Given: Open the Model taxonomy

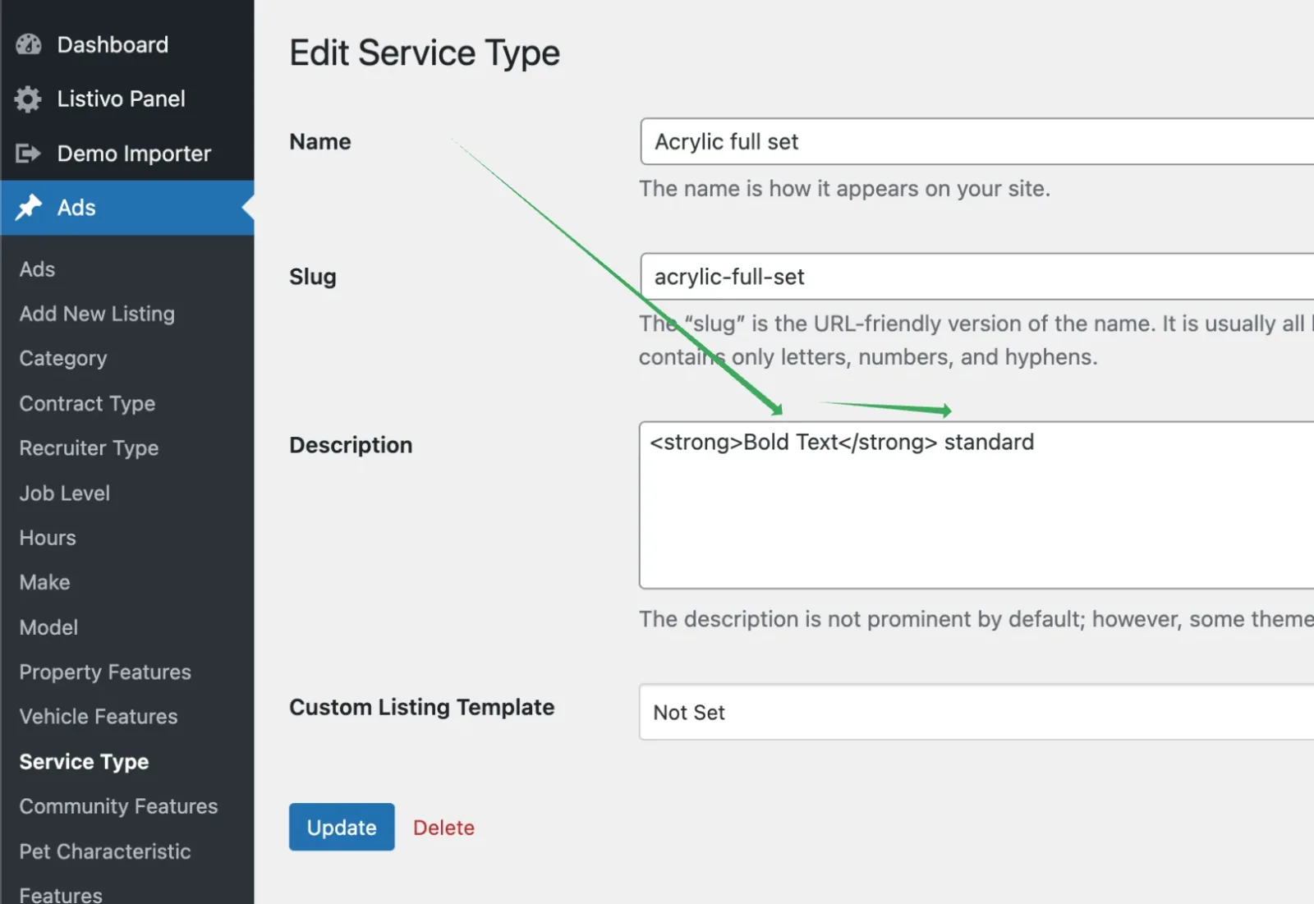Looking at the screenshot, I should click(x=48, y=627).
